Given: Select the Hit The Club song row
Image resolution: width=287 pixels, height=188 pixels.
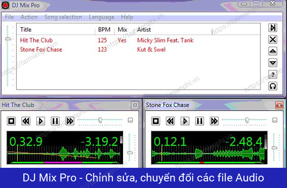Looking at the screenshot, I should click(x=138, y=40).
